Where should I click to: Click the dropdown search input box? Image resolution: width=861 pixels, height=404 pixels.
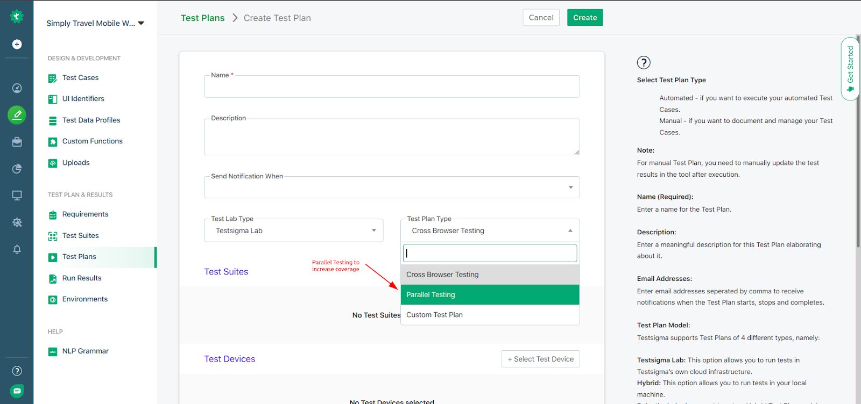tap(490, 253)
